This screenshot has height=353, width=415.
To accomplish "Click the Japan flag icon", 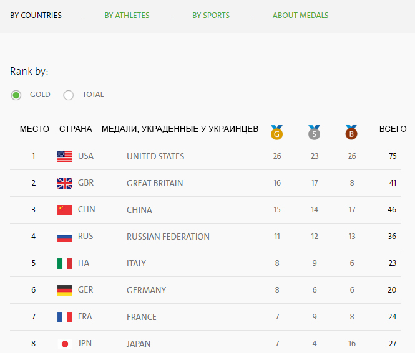I will (65, 344).
